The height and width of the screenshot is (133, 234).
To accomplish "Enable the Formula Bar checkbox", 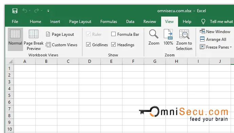I will pos(113,34).
